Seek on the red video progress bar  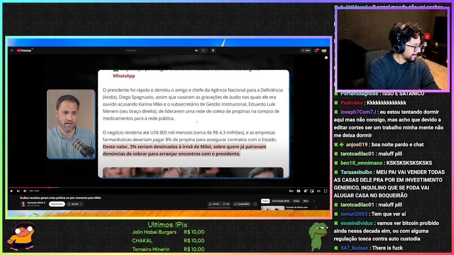tap(168, 187)
